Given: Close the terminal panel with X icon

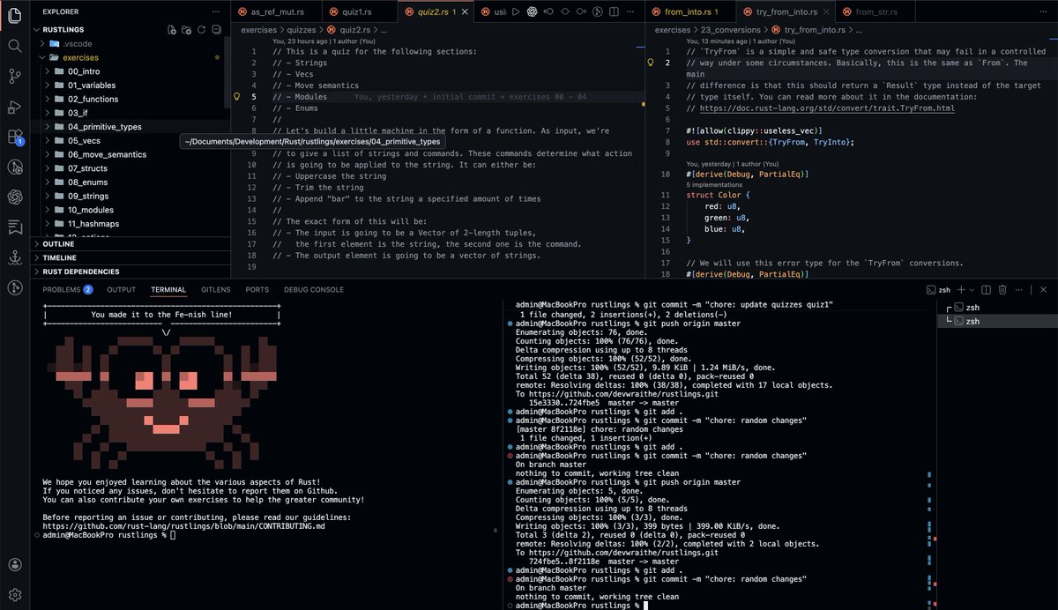Looking at the screenshot, I should coord(1045,289).
